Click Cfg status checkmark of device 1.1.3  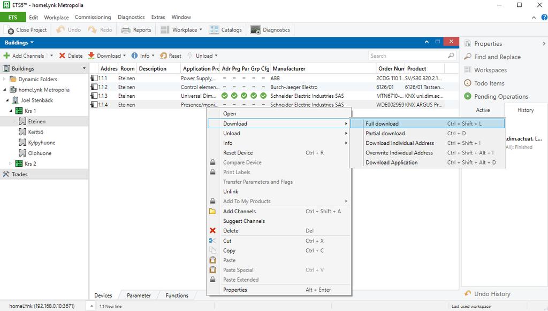(263, 96)
